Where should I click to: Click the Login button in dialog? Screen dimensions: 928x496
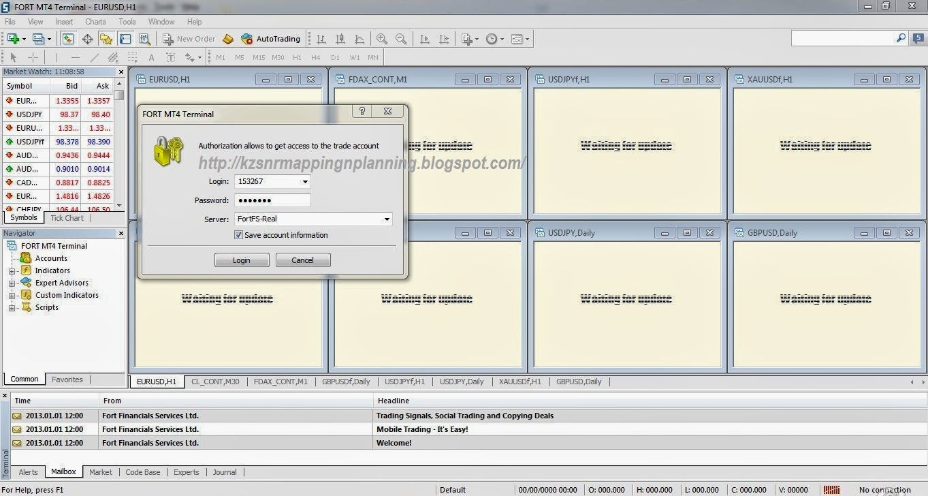pos(242,260)
